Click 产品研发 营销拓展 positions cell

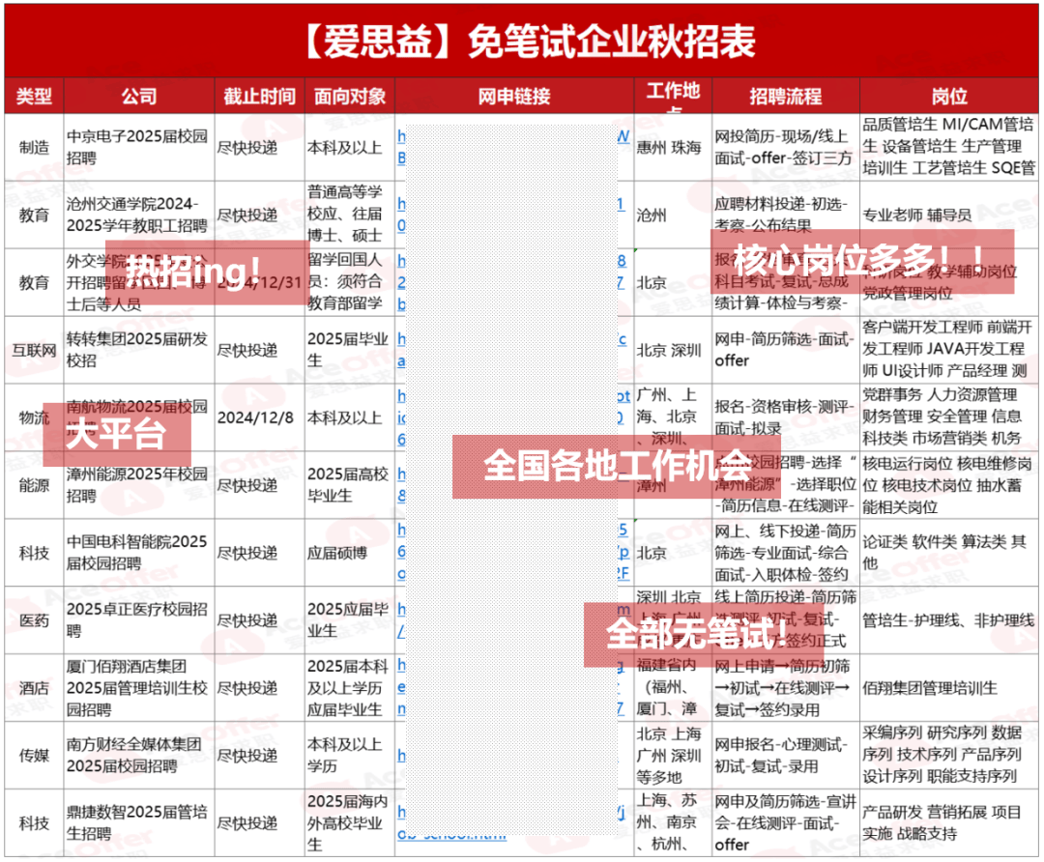click(949, 822)
